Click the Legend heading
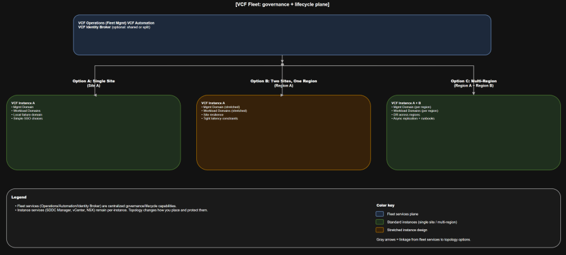This screenshot has height=255, width=566. [x=19, y=197]
